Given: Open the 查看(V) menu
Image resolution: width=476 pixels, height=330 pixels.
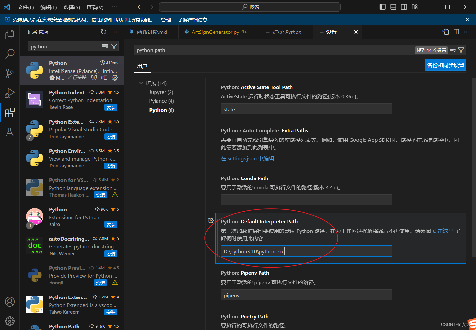Looking at the screenshot, I should (95, 7).
